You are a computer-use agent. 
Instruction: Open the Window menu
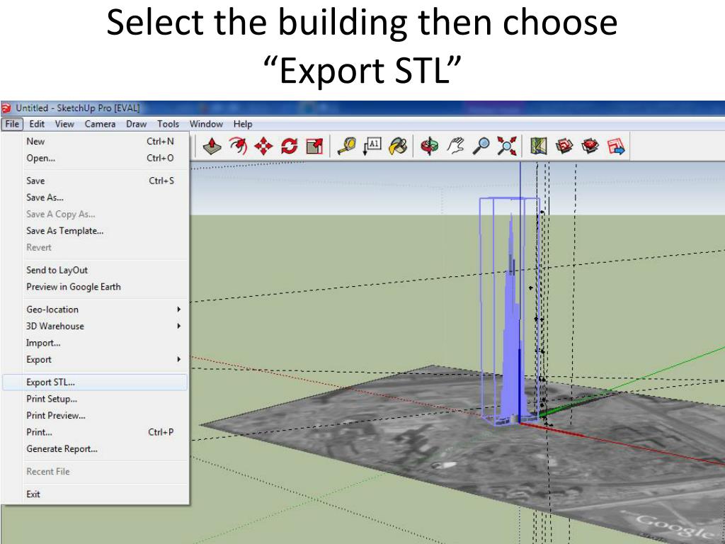[x=206, y=124]
